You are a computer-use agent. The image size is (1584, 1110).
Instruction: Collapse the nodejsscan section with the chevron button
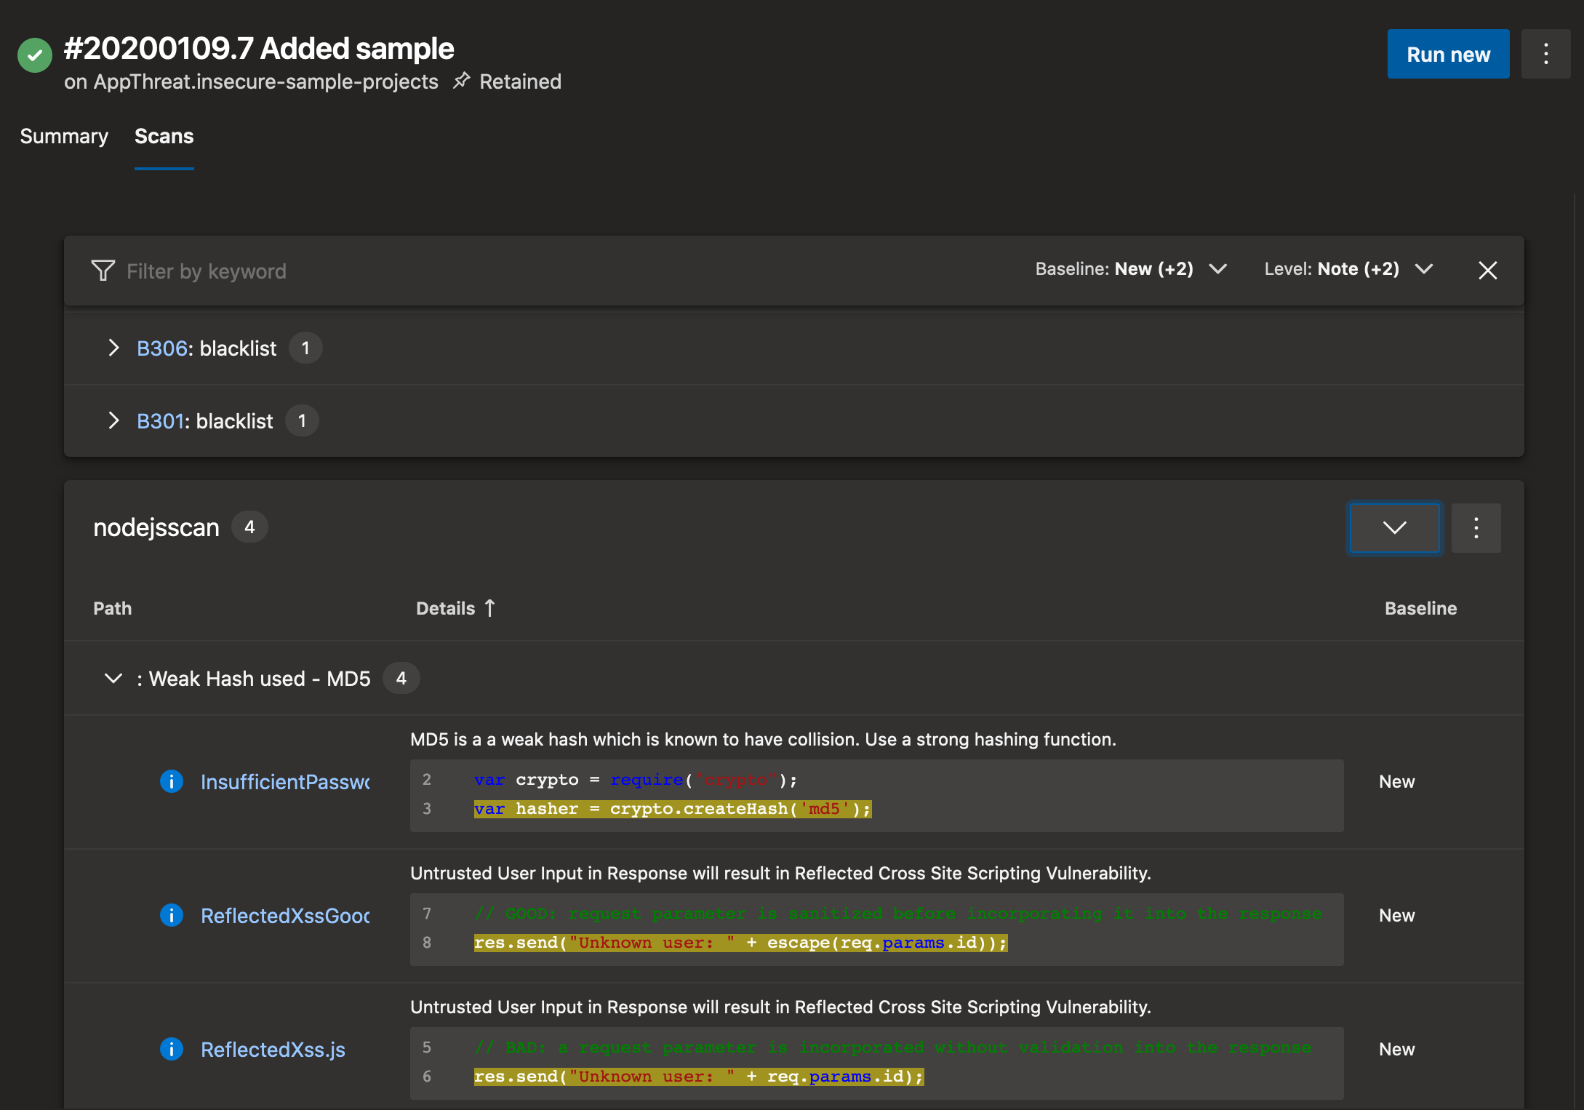(1394, 528)
